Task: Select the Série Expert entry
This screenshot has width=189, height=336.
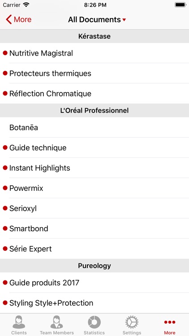Action: click(94, 249)
